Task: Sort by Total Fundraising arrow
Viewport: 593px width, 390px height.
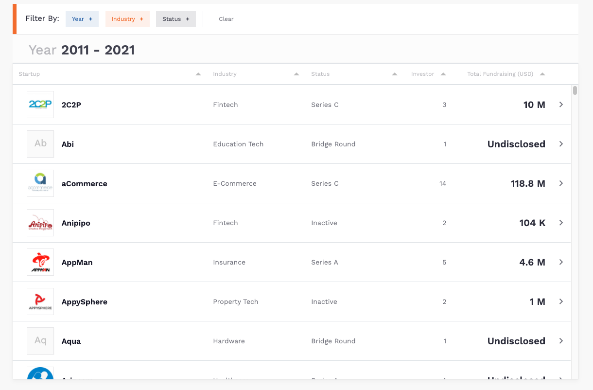Action: [542, 74]
